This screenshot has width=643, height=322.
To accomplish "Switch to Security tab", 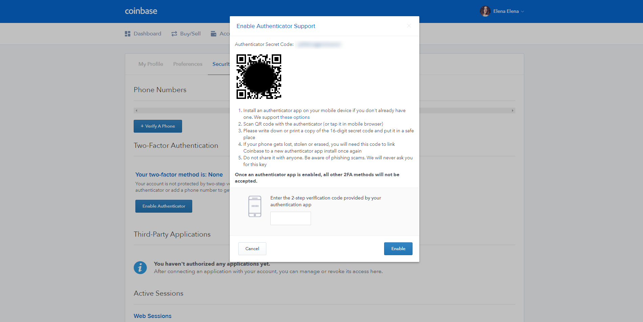I will (x=221, y=64).
